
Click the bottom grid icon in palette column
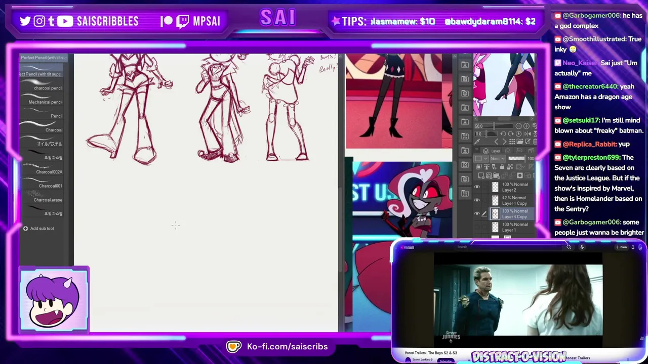point(465,193)
